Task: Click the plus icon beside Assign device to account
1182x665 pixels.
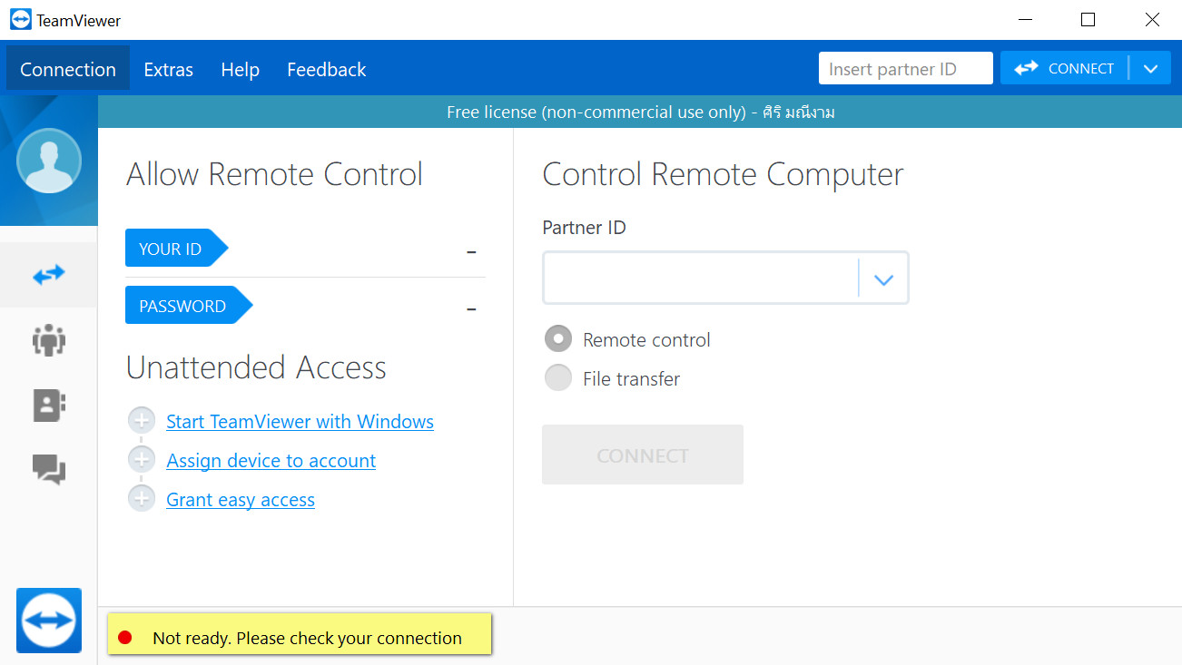Action: pos(142,460)
